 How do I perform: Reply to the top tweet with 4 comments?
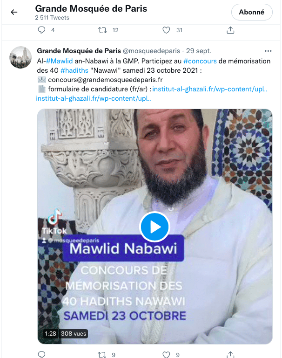[x=41, y=30]
